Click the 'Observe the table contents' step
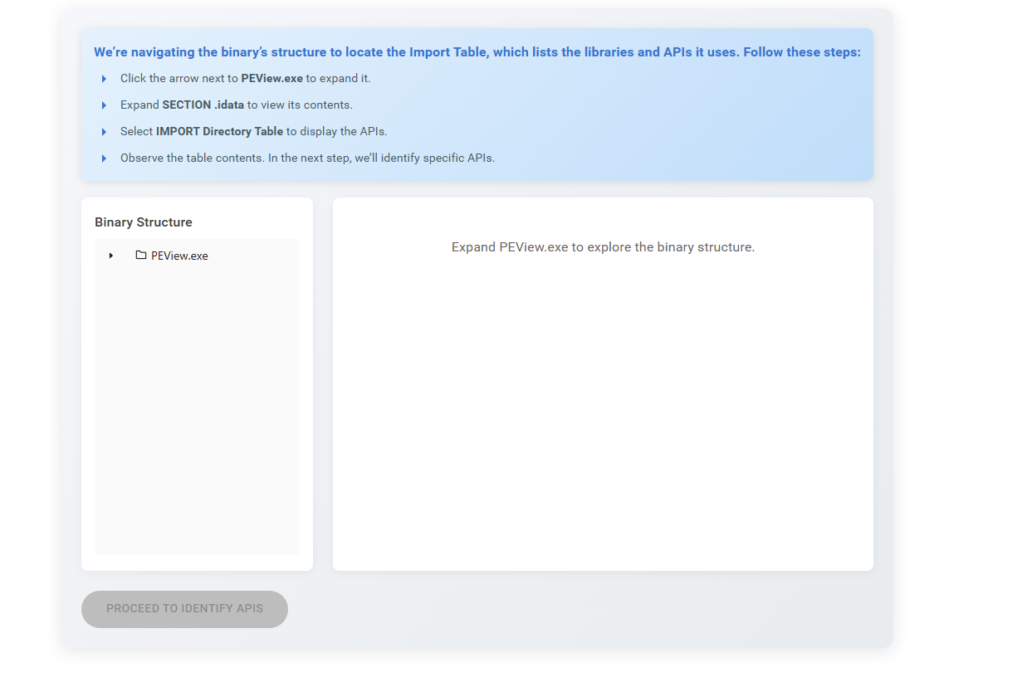The image size is (1032, 687). (307, 158)
